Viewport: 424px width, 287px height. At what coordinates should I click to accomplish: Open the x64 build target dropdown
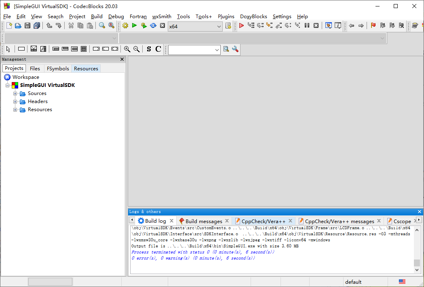195,26
